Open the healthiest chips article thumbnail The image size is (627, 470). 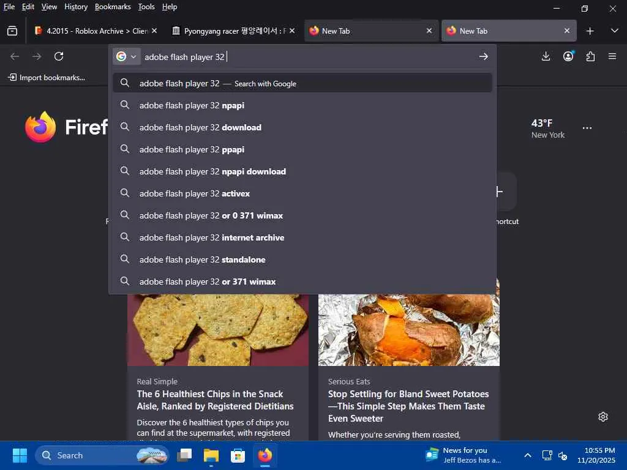(218, 330)
